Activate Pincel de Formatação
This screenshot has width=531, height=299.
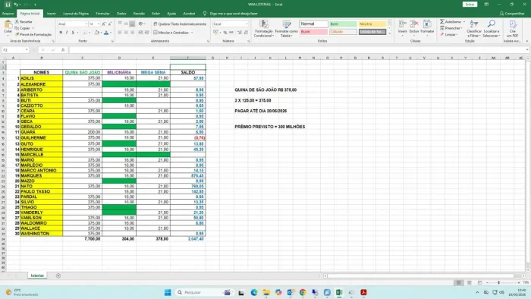33,35
